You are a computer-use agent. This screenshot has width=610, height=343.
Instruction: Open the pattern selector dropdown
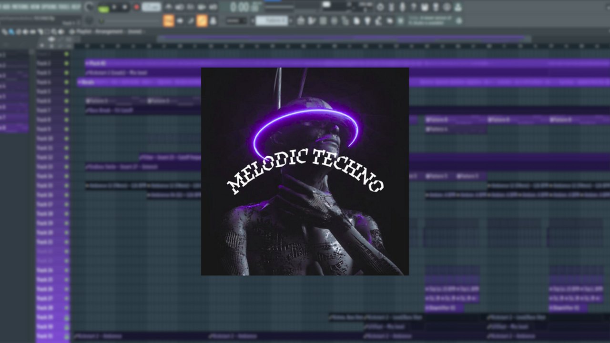click(272, 20)
